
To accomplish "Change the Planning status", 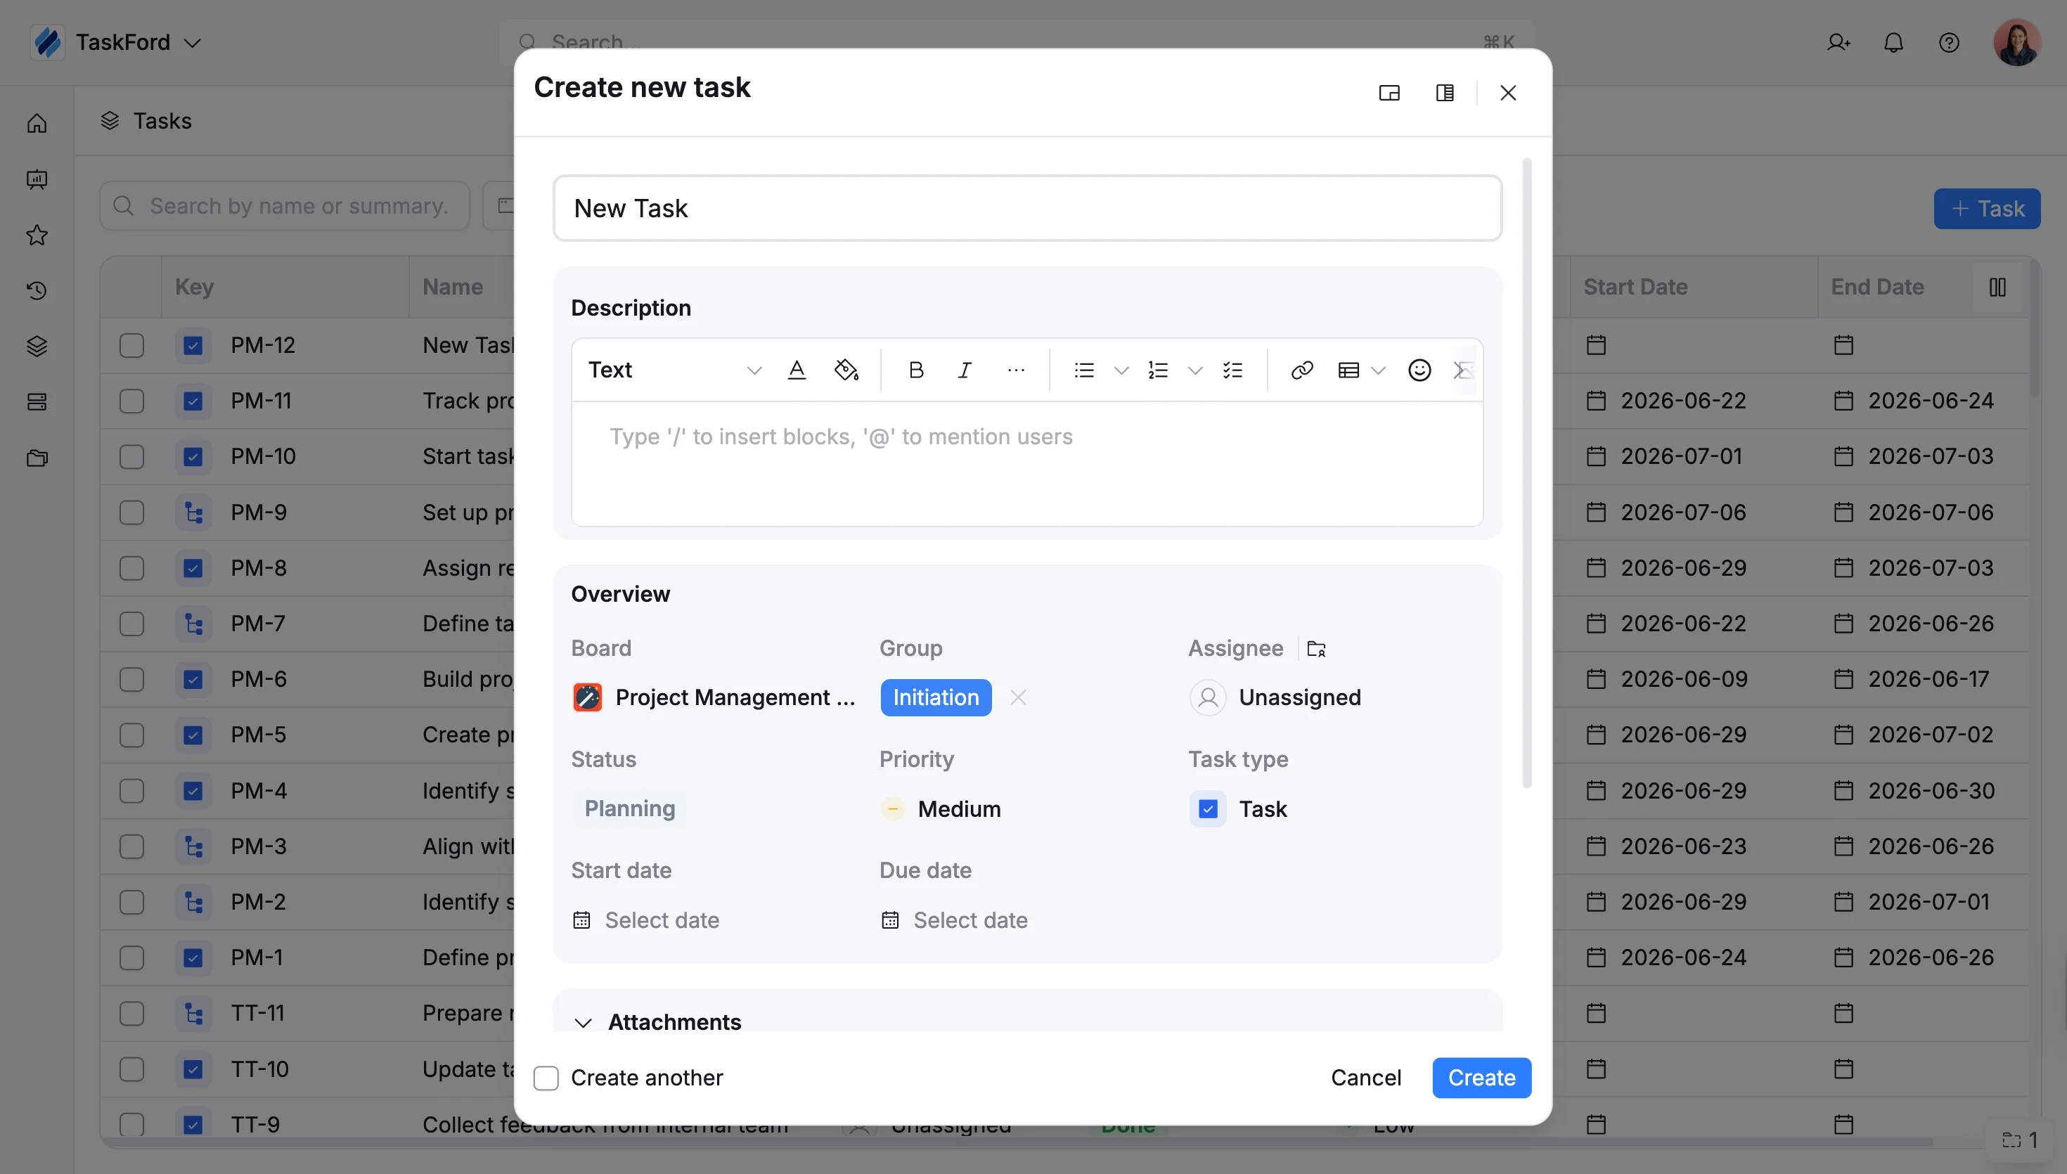I will [x=630, y=808].
